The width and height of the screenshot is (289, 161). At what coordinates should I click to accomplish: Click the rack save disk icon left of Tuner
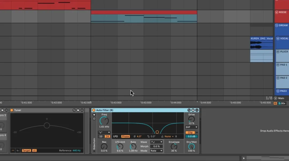pos(2,110)
